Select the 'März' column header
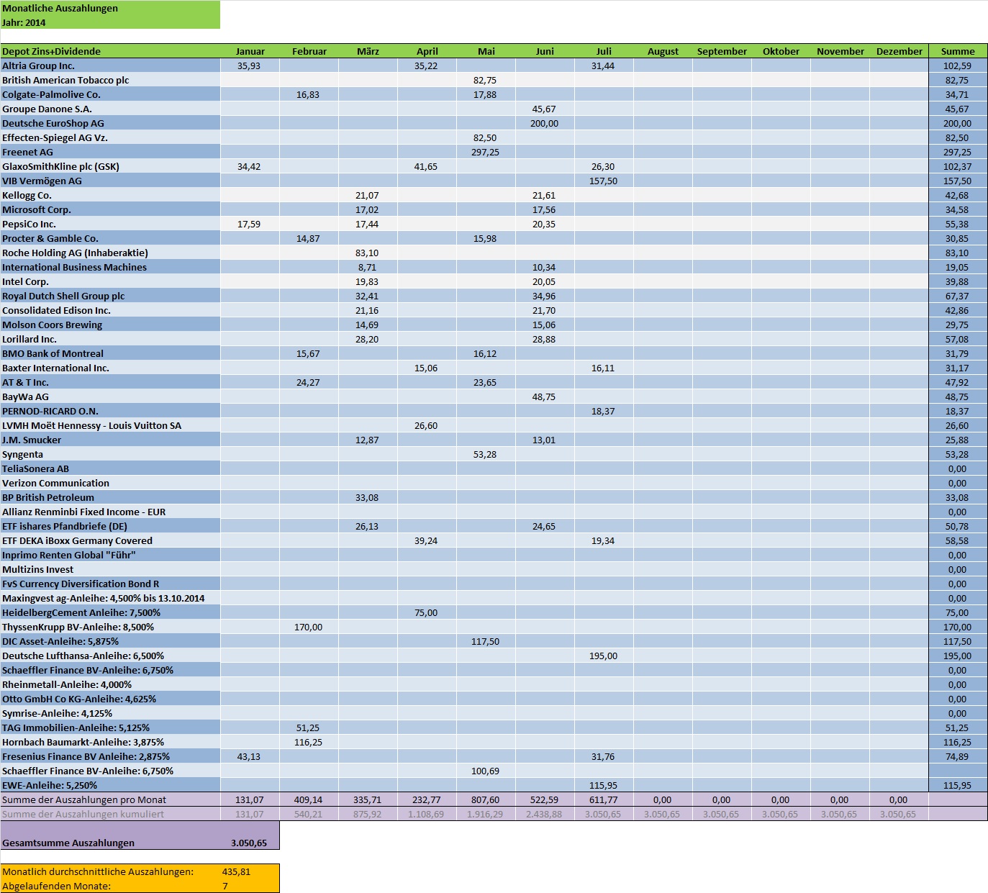988x893 pixels. (x=368, y=51)
